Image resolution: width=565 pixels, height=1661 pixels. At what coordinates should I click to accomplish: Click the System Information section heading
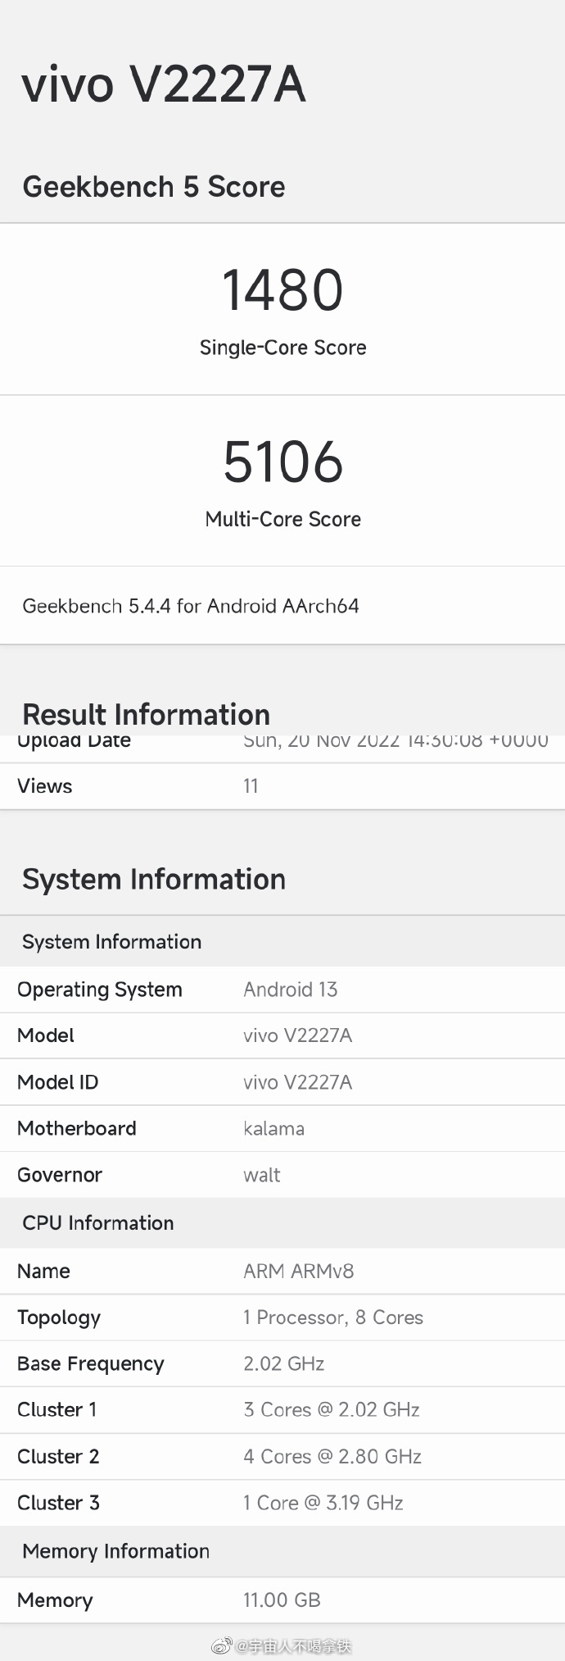pyautogui.click(x=154, y=880)
